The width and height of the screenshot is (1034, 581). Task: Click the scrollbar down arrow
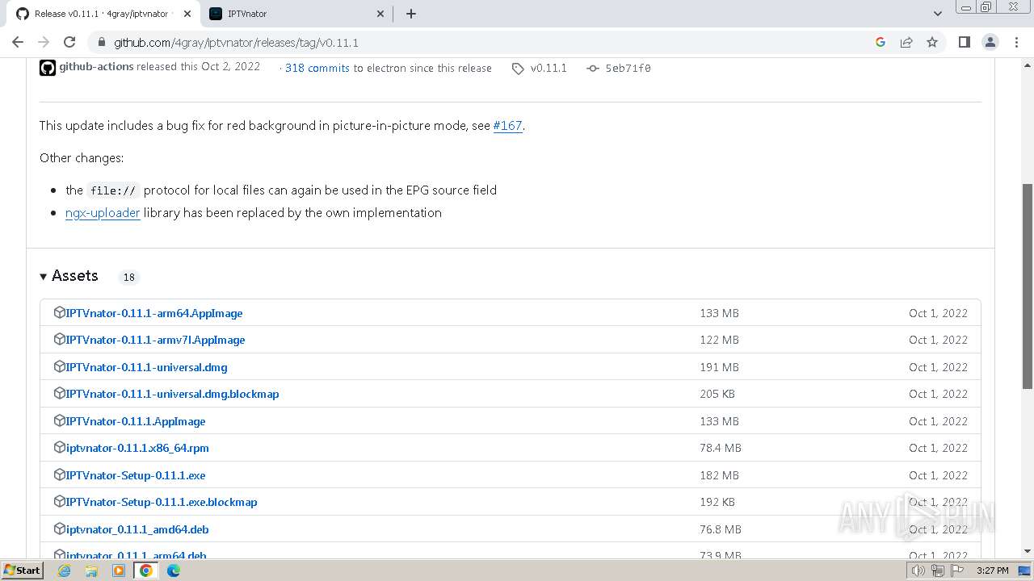[1028, 552]
